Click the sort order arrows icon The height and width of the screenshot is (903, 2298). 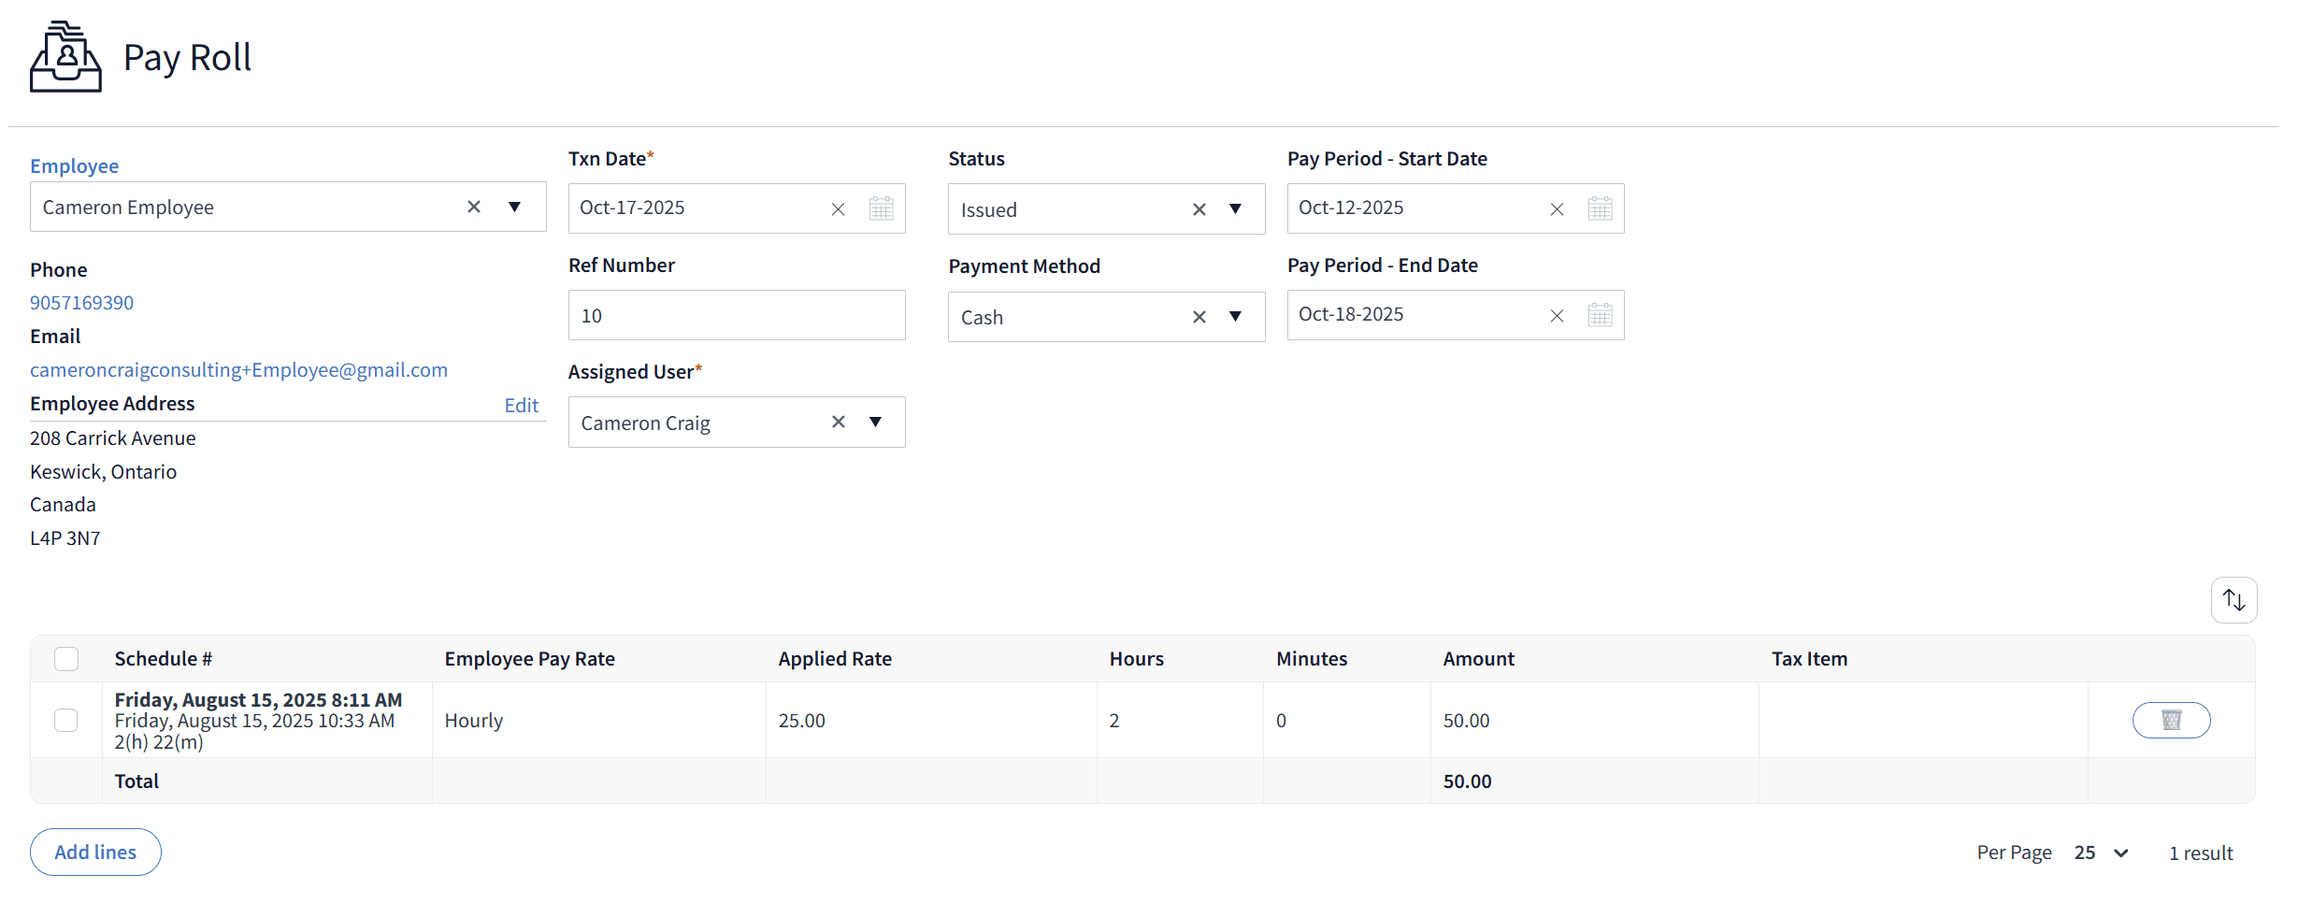2233,600
